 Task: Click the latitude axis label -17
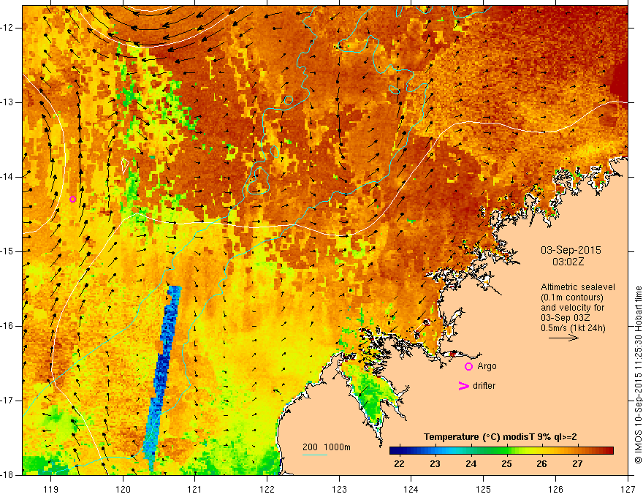coord(7,401)
